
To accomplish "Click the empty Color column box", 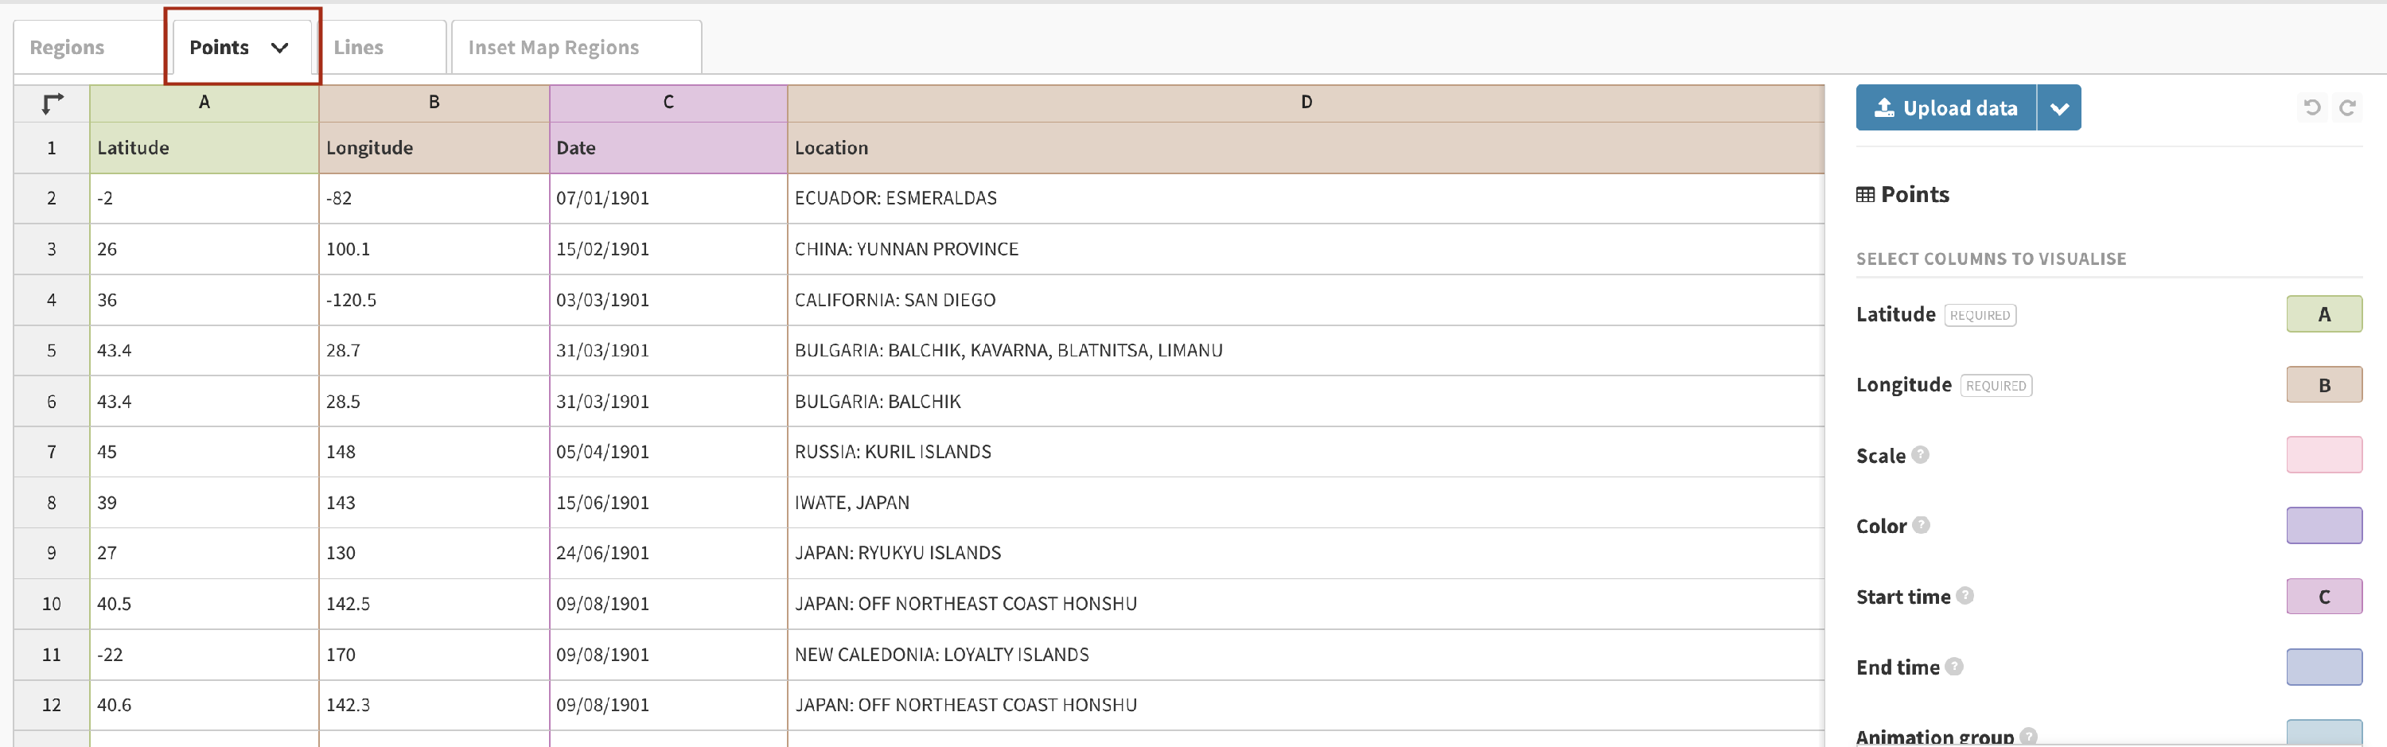I will (x=2323, y=526).
